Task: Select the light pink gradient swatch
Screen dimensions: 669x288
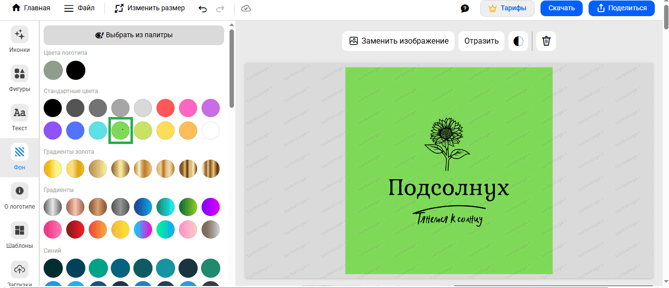Action: (188, 229)
